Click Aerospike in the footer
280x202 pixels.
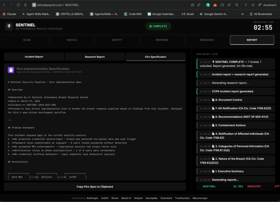pos(151,198)
